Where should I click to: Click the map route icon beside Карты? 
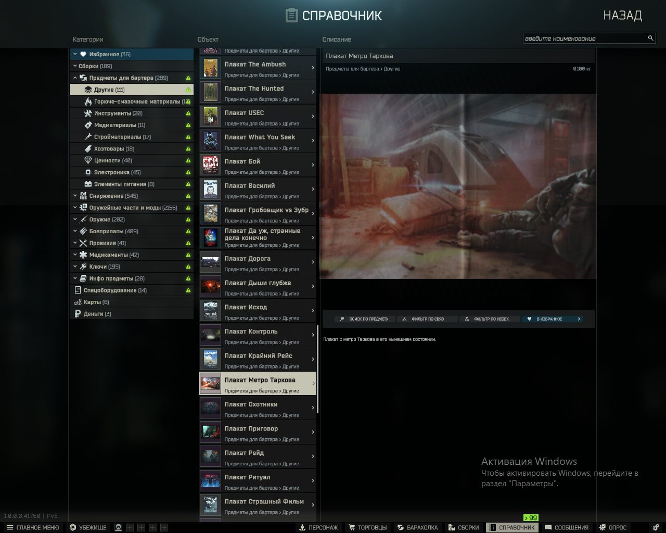(x=78, y=302)
